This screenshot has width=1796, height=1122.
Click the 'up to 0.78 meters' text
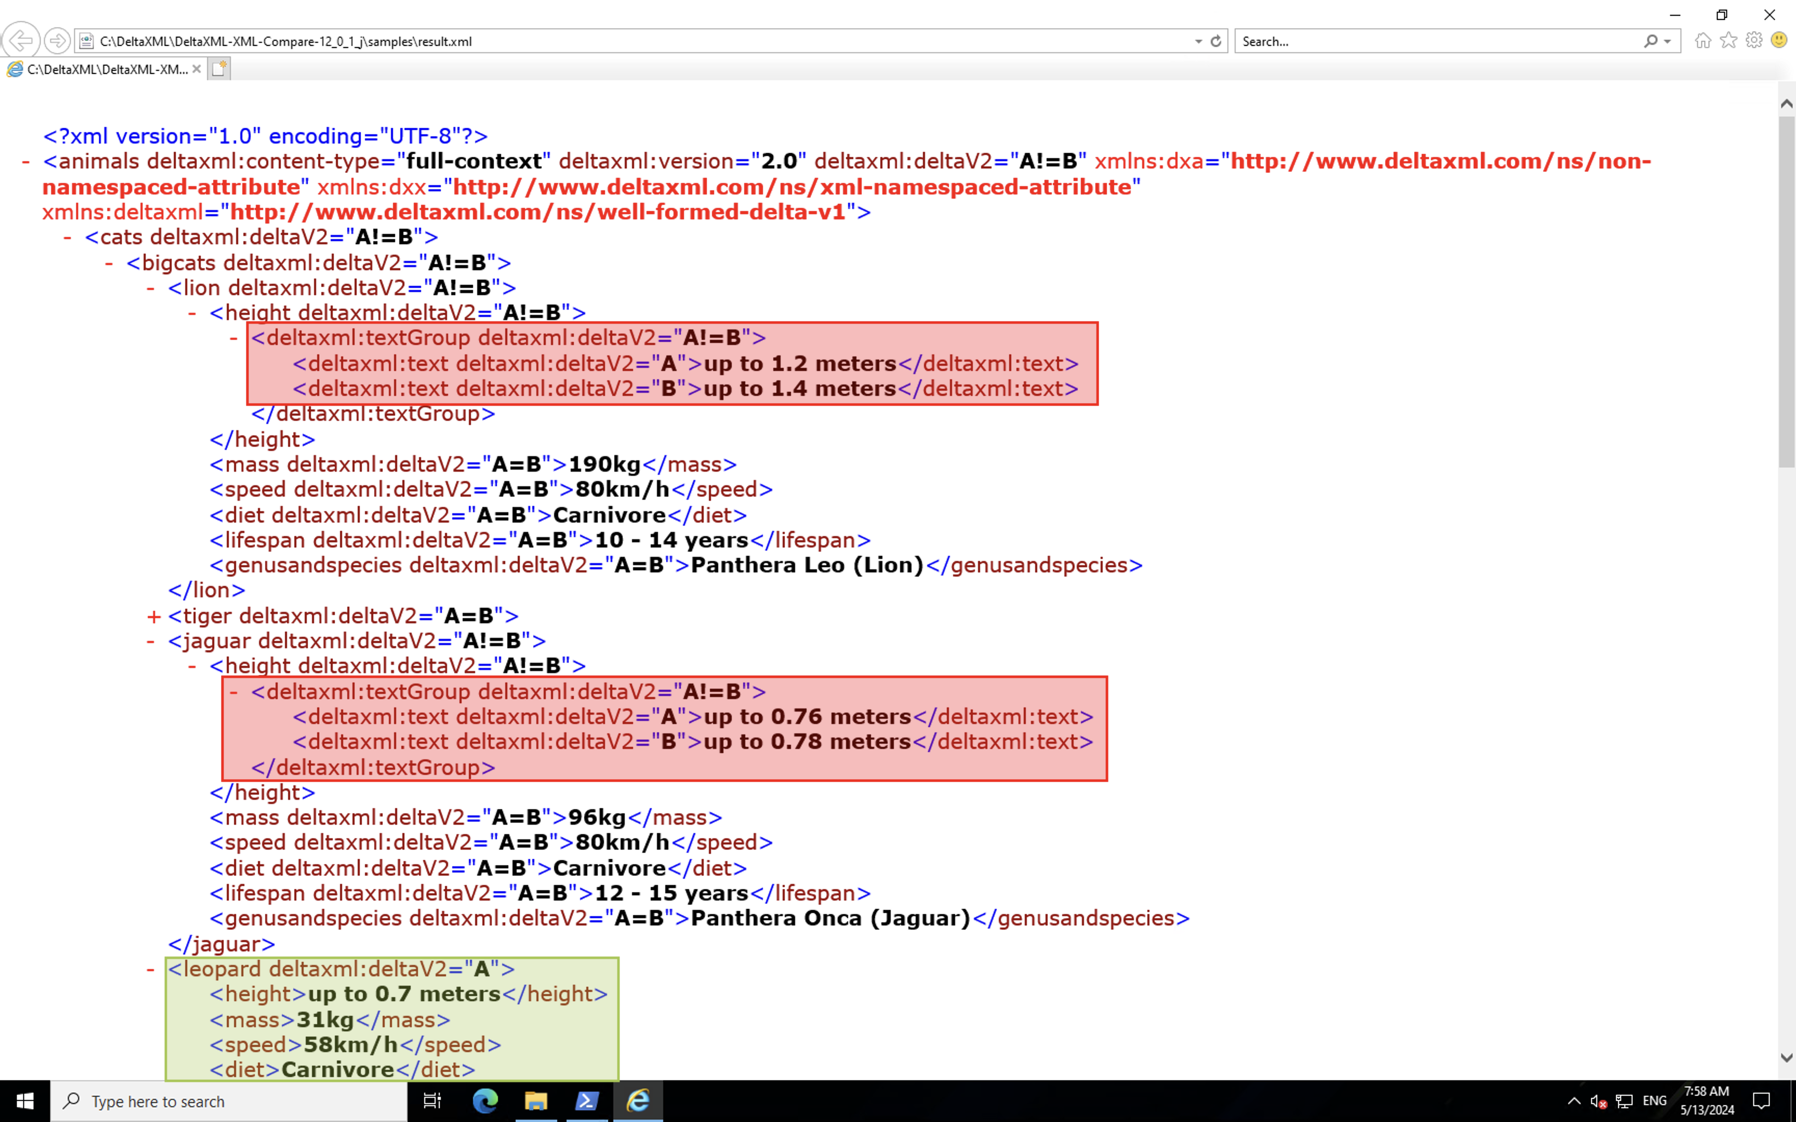(808, 742)
